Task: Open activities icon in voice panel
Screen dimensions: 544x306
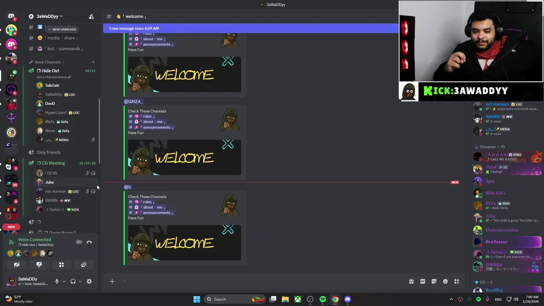Action: tap(62, 264)
